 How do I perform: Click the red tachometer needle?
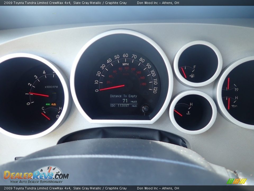pos(39,94)
